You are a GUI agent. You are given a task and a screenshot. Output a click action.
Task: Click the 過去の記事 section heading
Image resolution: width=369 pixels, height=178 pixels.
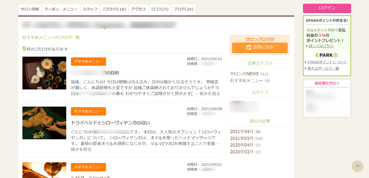pos(260,121)
